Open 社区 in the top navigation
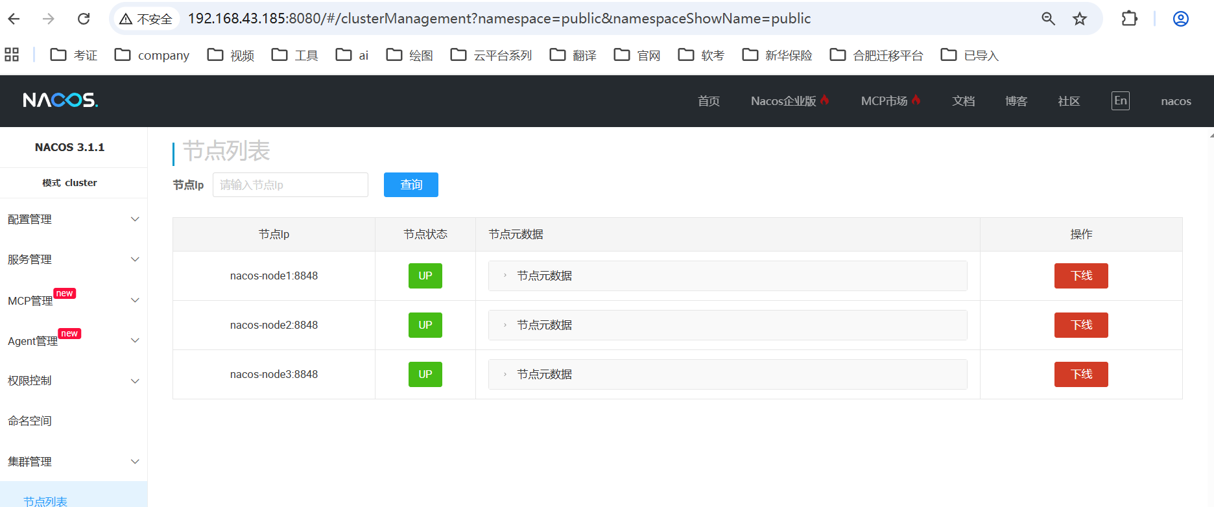 click(x=1069, y=101)
